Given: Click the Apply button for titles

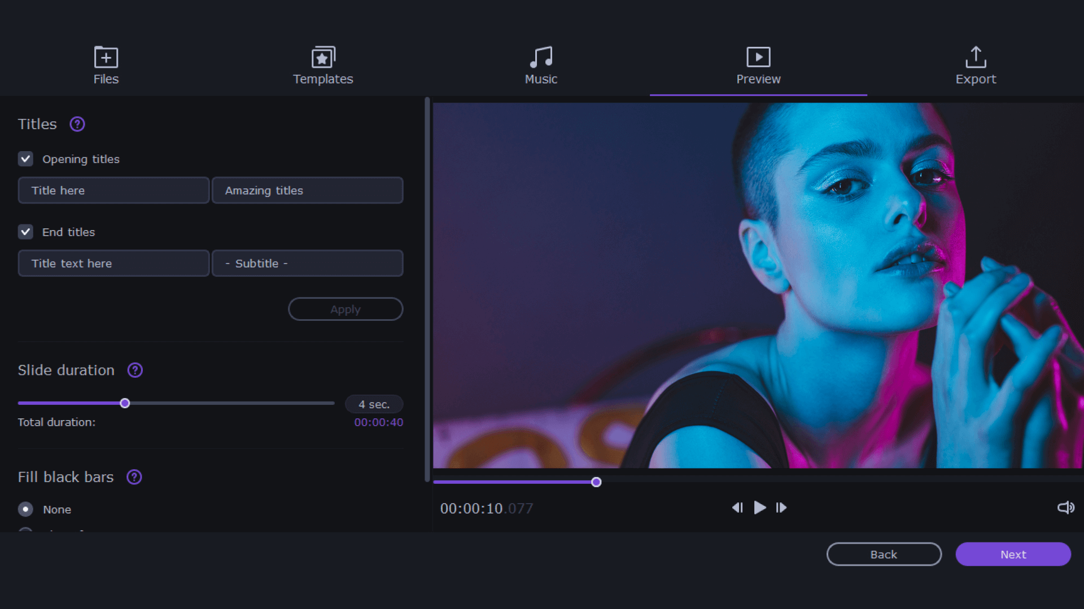Looking at the screenshot, I should point(346,309).
